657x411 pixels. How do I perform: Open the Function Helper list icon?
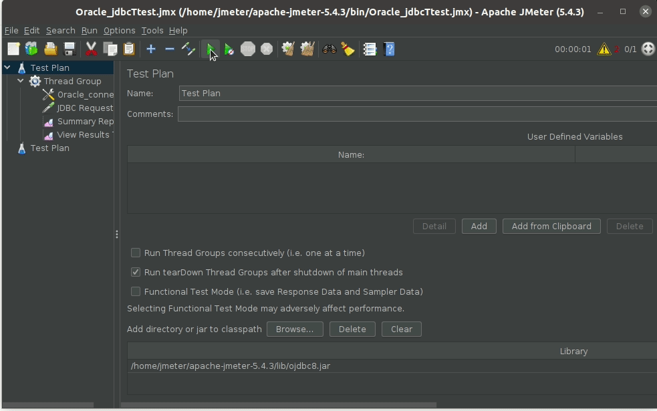370,49
